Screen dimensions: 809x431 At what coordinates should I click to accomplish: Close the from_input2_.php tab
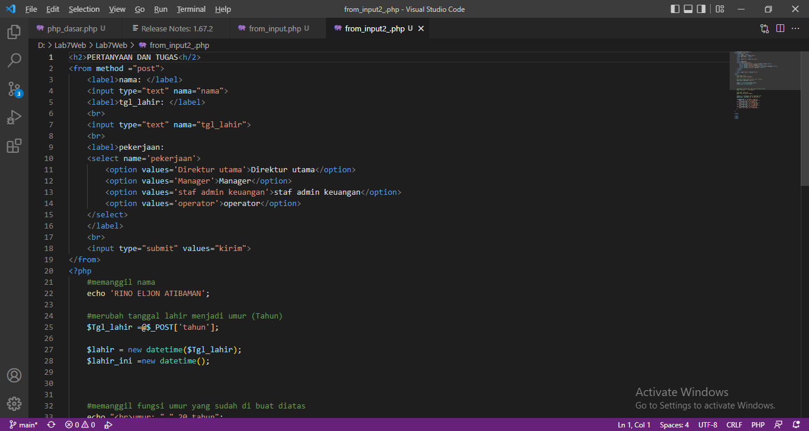coord(421,28)
